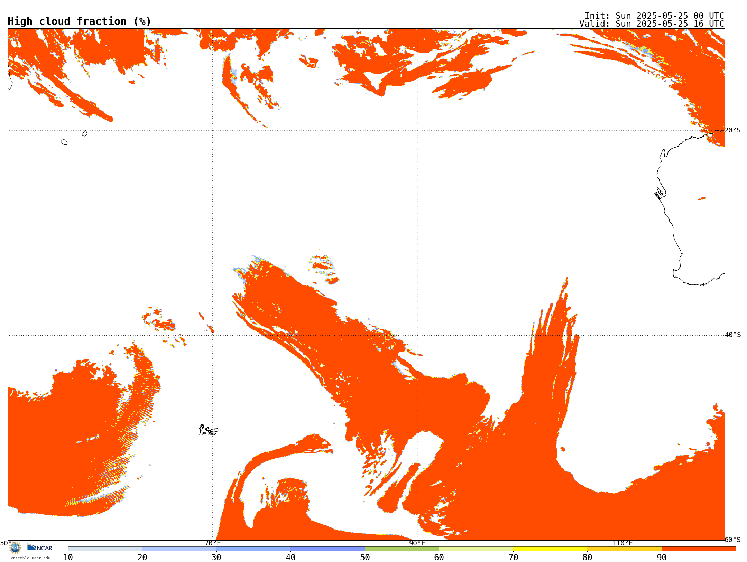Click the colorbar tick label '40'
Image resolution: width=747 pixels, height=562 pixels.
[x=291, y=558]
